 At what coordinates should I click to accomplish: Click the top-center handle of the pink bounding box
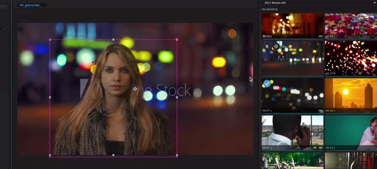(x=114, y=39)
